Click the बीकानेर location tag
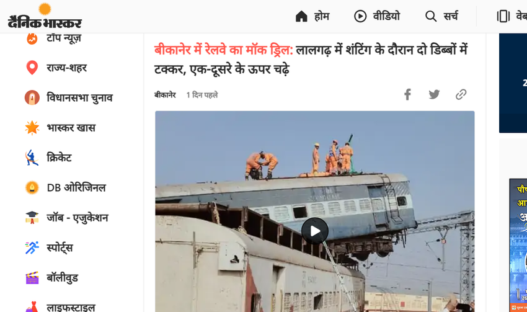527x312 pixels. [x=165, y=95]
